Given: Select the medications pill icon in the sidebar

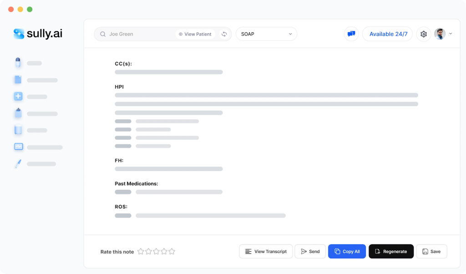Looking at the screenshot, I should pyautogui.click(x=18, y=63).
